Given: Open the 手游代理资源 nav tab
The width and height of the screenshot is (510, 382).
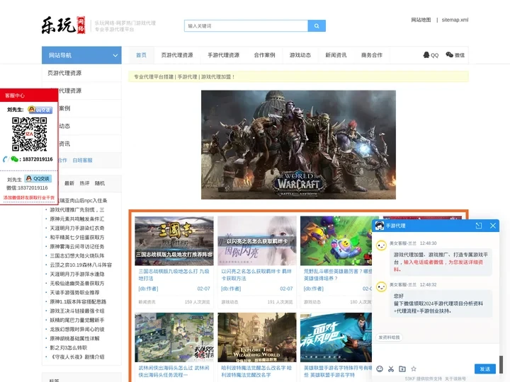Looking at the screenshot, I should [224, 55].
